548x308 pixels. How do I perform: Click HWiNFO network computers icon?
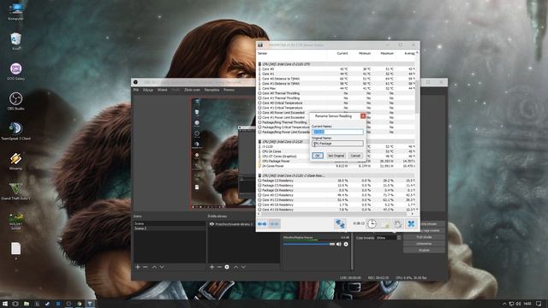click(340, 224)
